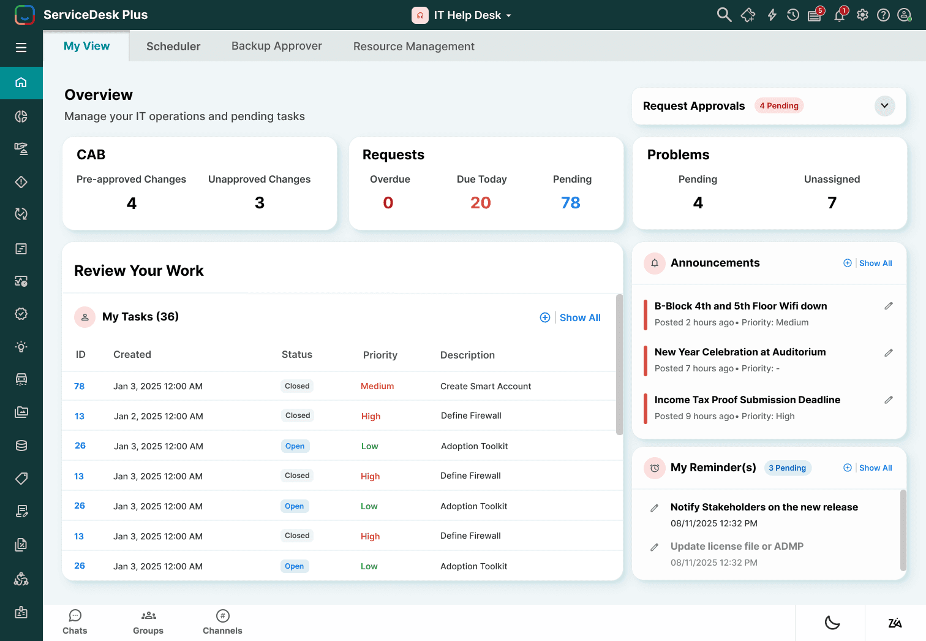Open Chats in the bottom bar
The width and height of the screenshot is (926, 641).
point(75,622)
